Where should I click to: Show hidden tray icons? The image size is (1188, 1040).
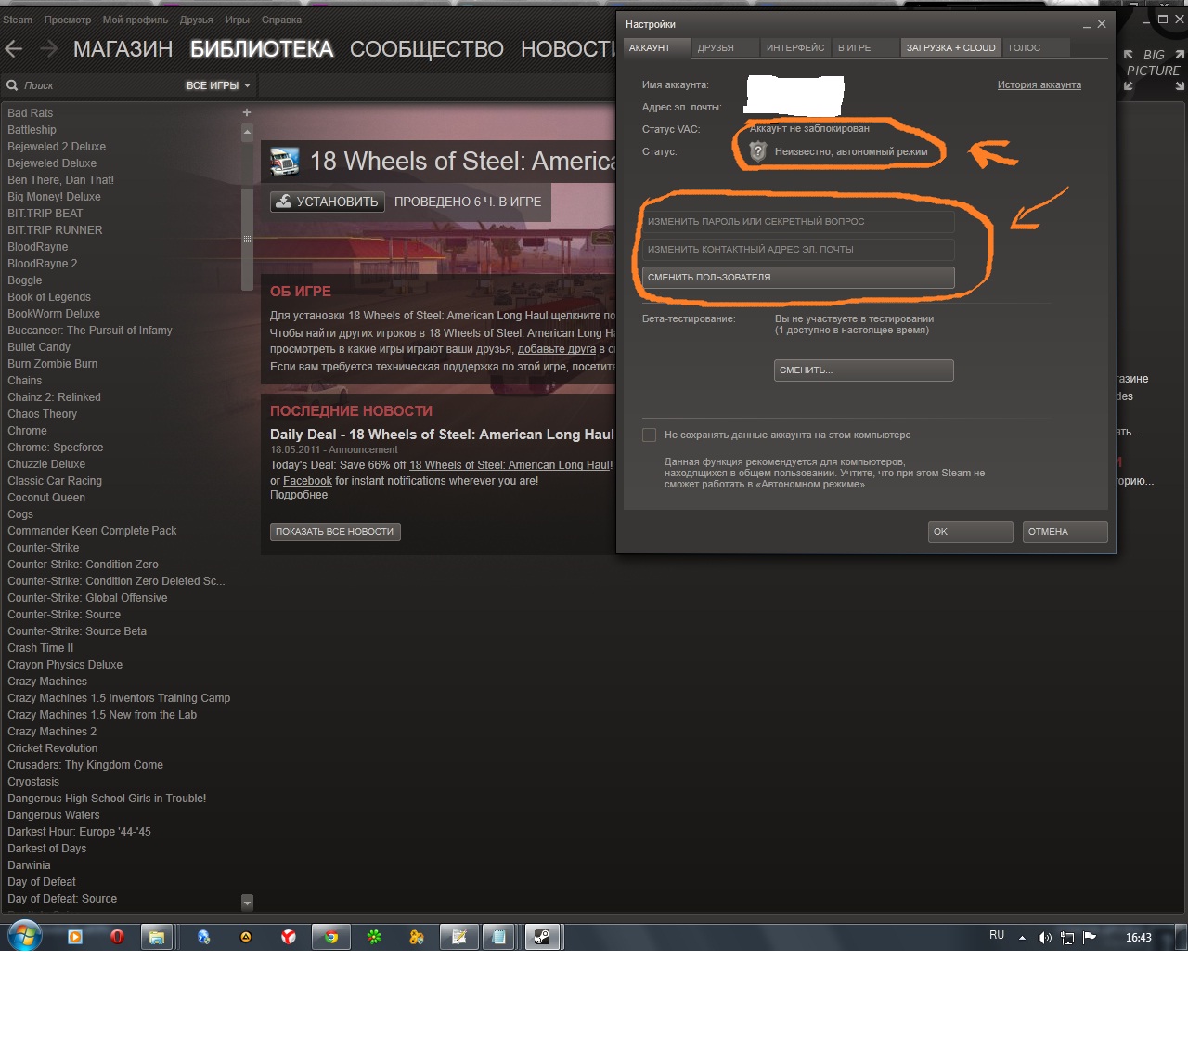(x=1022, y=938)
